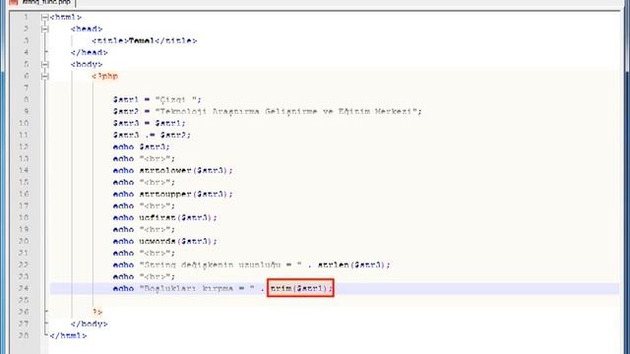Click the strtolower($str3) call
The height and width of the screenshot is (354, 630).
pos(186,170)
